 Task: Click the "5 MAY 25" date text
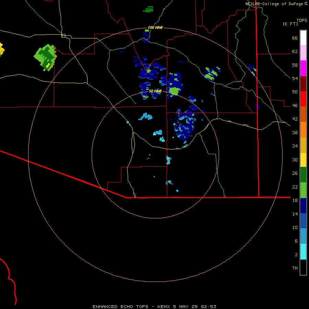pos(185,307)
